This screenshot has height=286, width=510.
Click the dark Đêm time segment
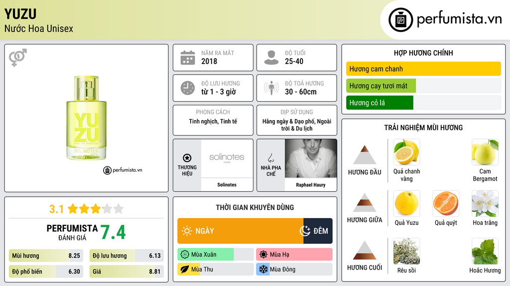(318, 231)
